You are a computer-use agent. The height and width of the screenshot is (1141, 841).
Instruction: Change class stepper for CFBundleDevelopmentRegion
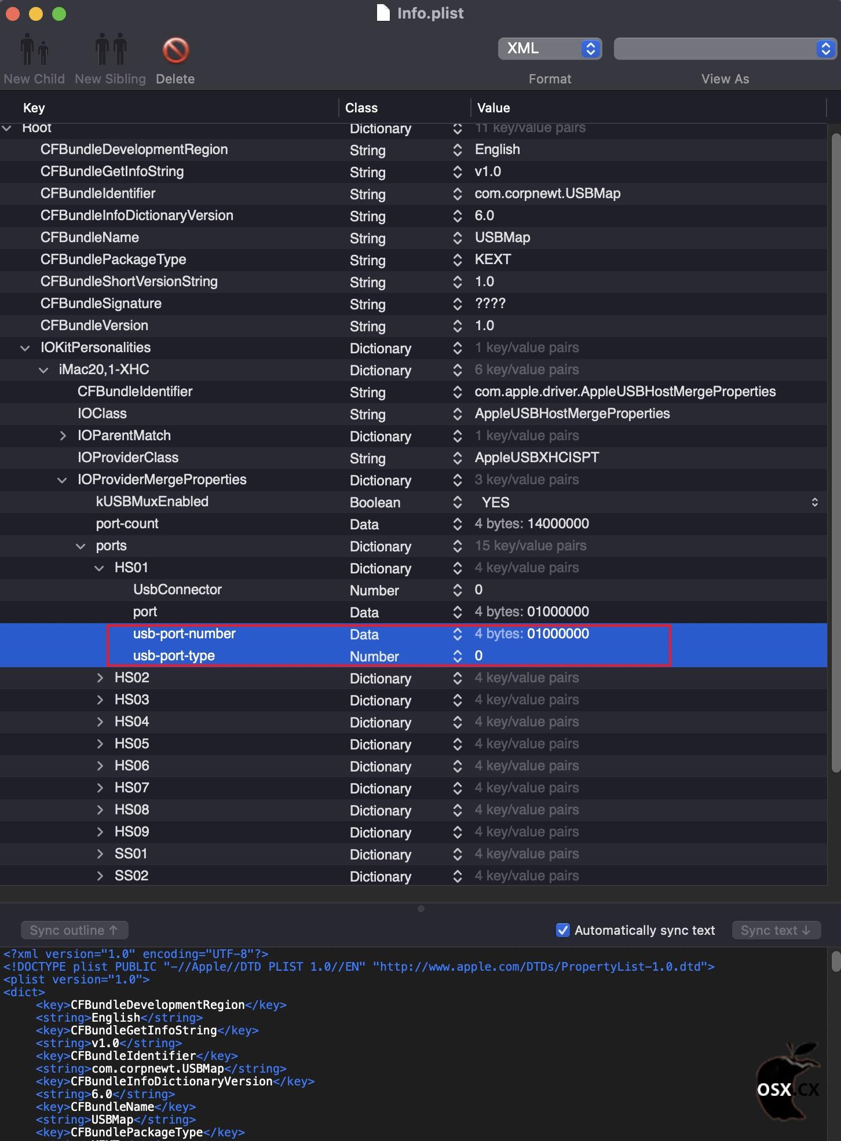[458, 150]
